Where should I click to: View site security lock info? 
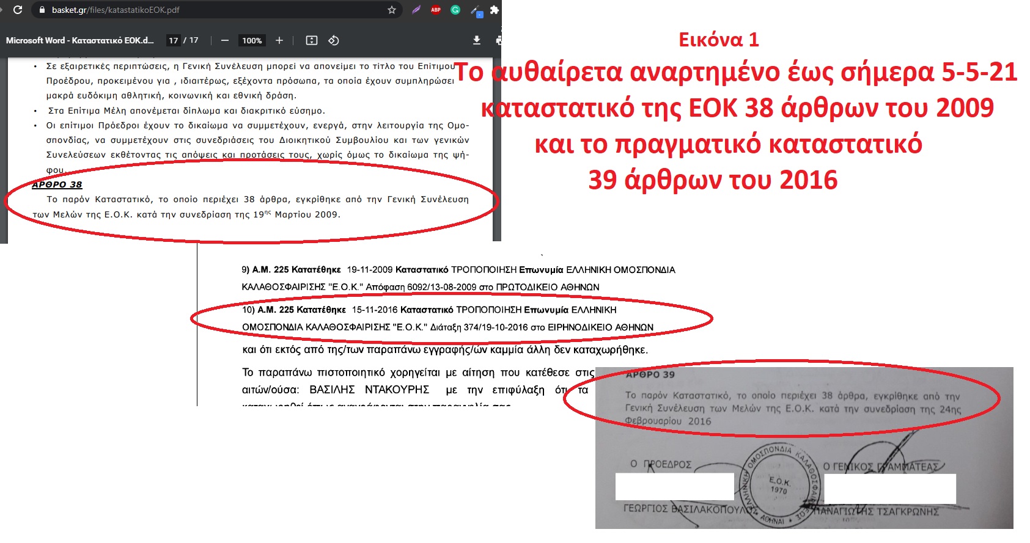pos(42,10)
